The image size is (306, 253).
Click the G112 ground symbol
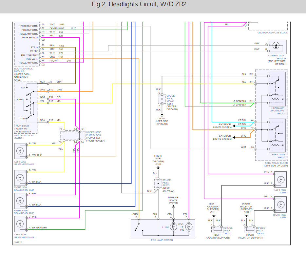(x=246, y=216)
